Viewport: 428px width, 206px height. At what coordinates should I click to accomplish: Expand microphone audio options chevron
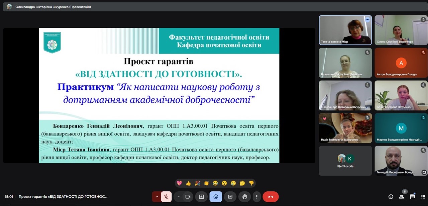157,197
